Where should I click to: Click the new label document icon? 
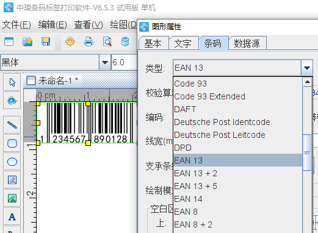[x=9, y=41]
